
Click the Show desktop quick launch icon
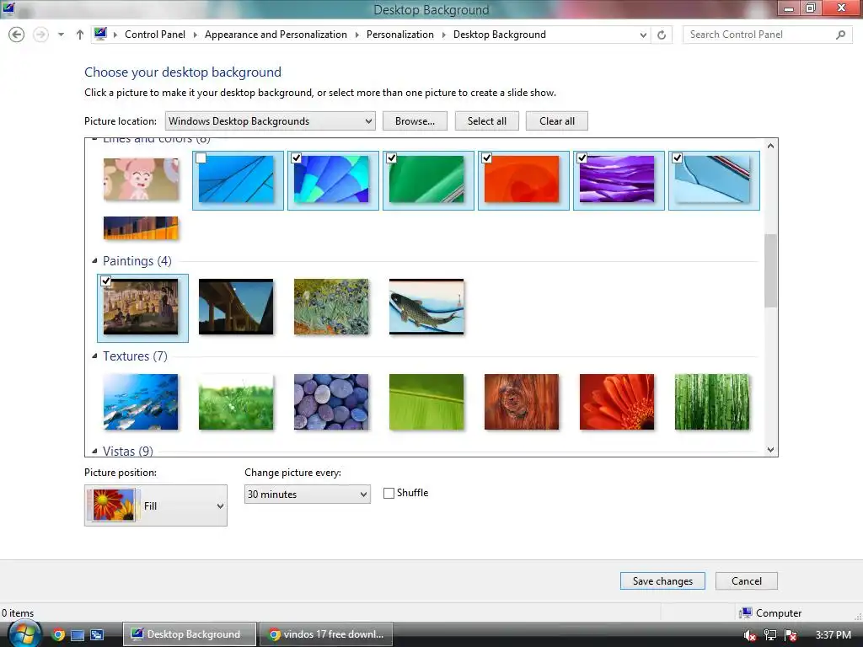pyautogui.click(x=78, y=635)
